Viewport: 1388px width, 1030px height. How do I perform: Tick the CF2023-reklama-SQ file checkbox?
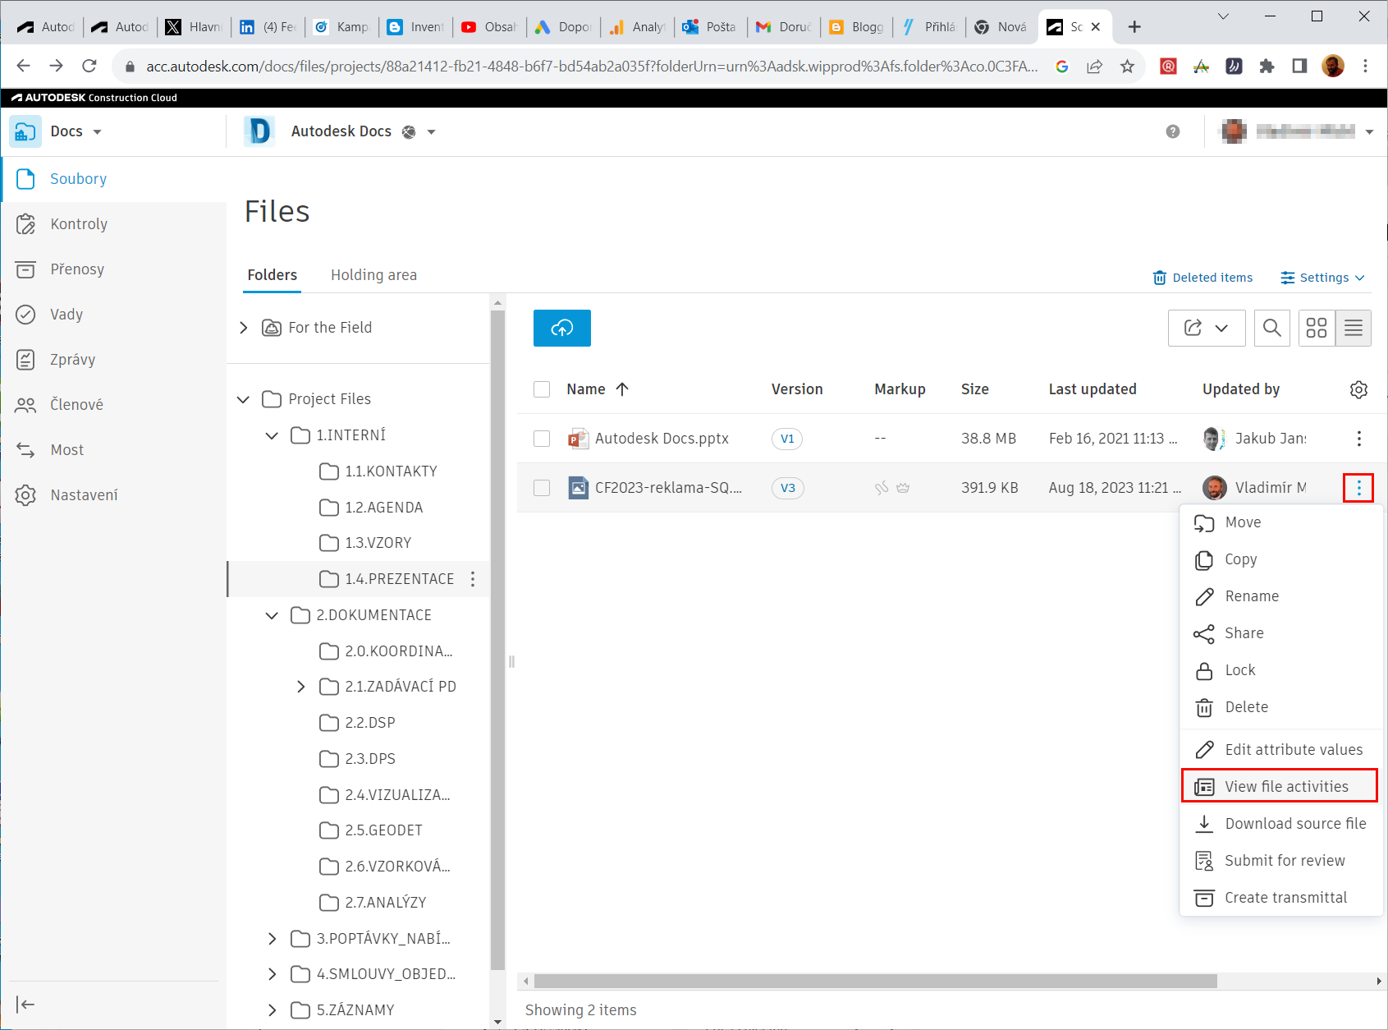click(542, 488)
